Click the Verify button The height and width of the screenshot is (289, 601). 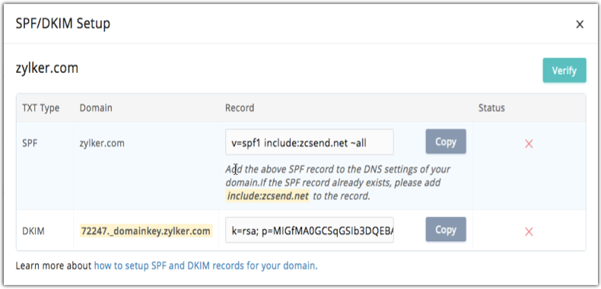pos(564,71)
